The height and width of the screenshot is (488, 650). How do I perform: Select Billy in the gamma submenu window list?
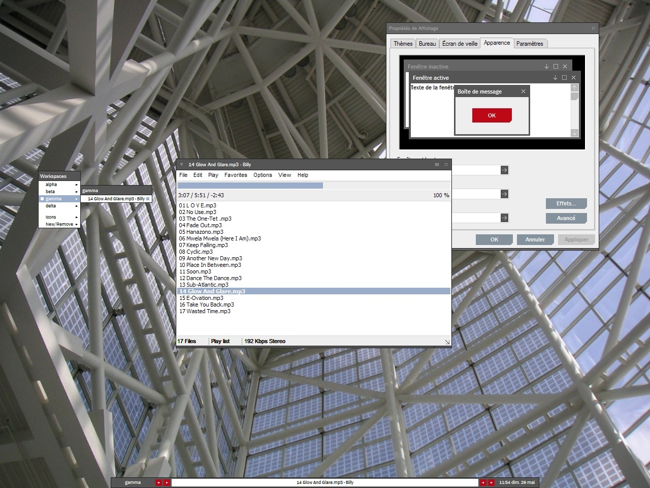pyautogui.click(x=116, y=199)
